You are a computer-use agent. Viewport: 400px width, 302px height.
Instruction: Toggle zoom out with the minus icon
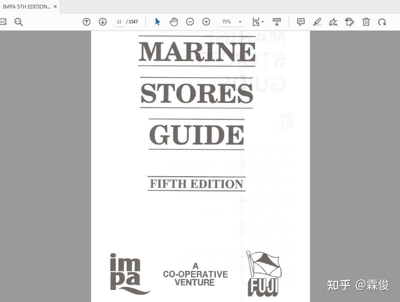(x=190, y=22)
